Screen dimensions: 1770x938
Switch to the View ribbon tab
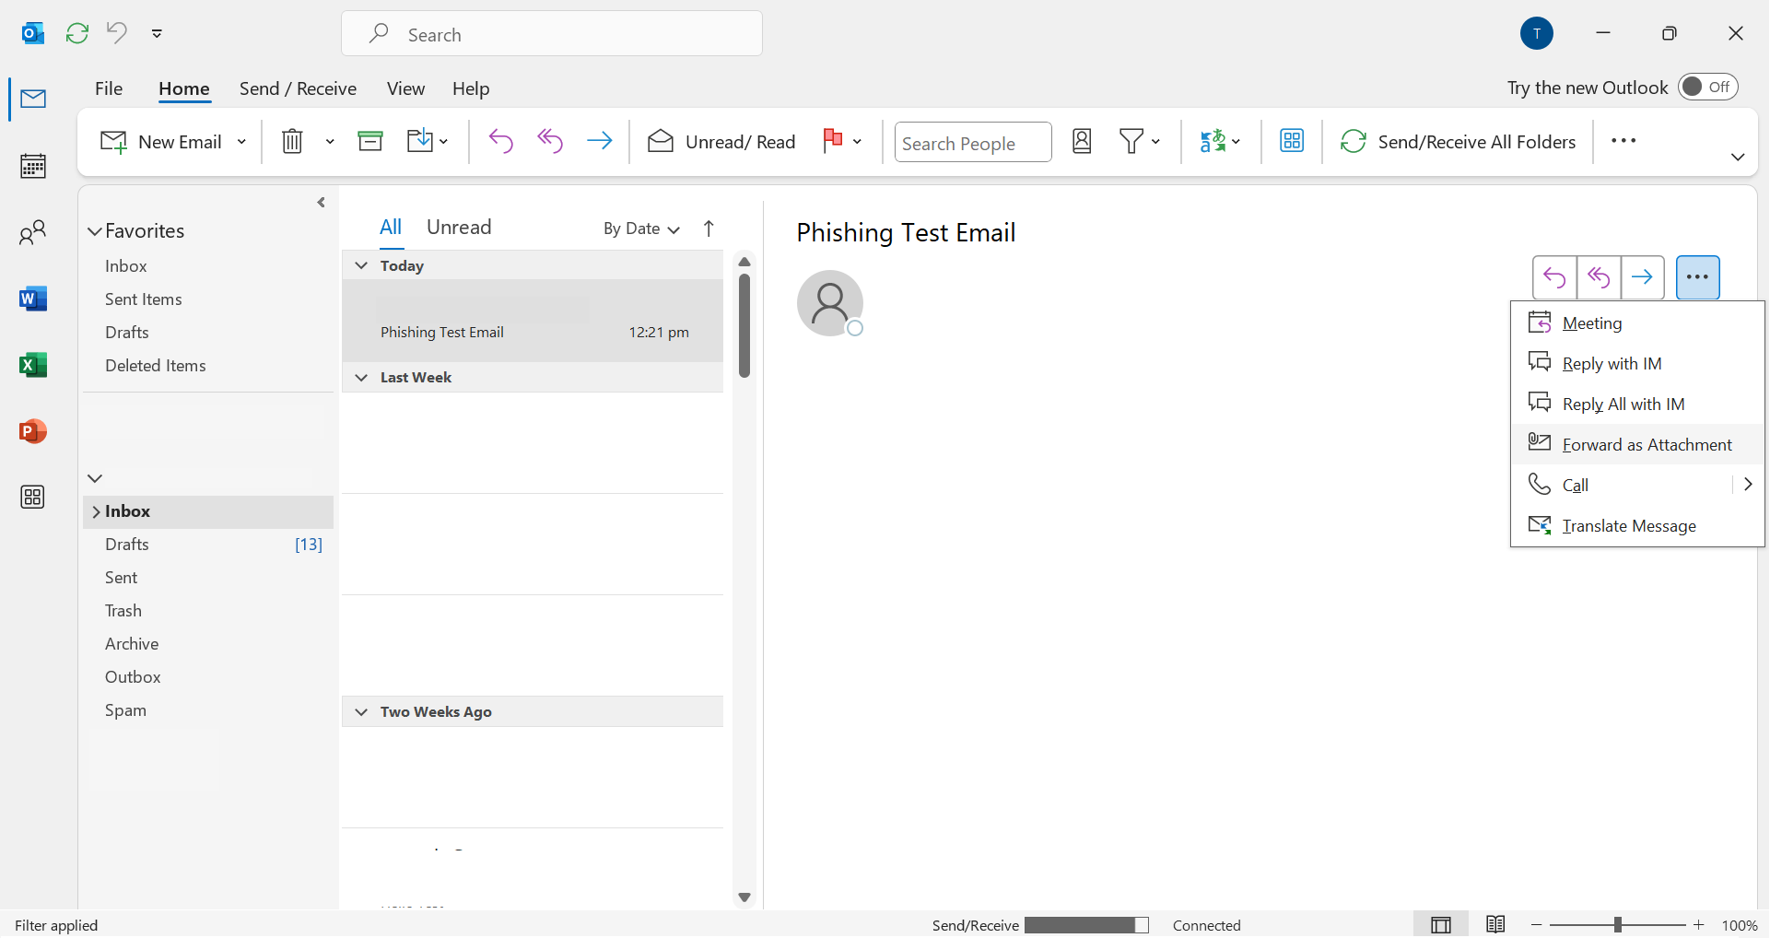click(405, 88)
